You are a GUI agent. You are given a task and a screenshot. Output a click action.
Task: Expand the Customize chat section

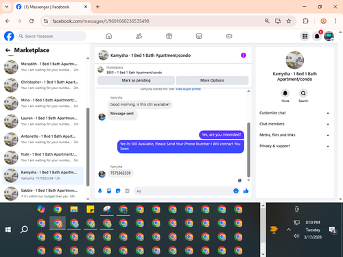294,113
